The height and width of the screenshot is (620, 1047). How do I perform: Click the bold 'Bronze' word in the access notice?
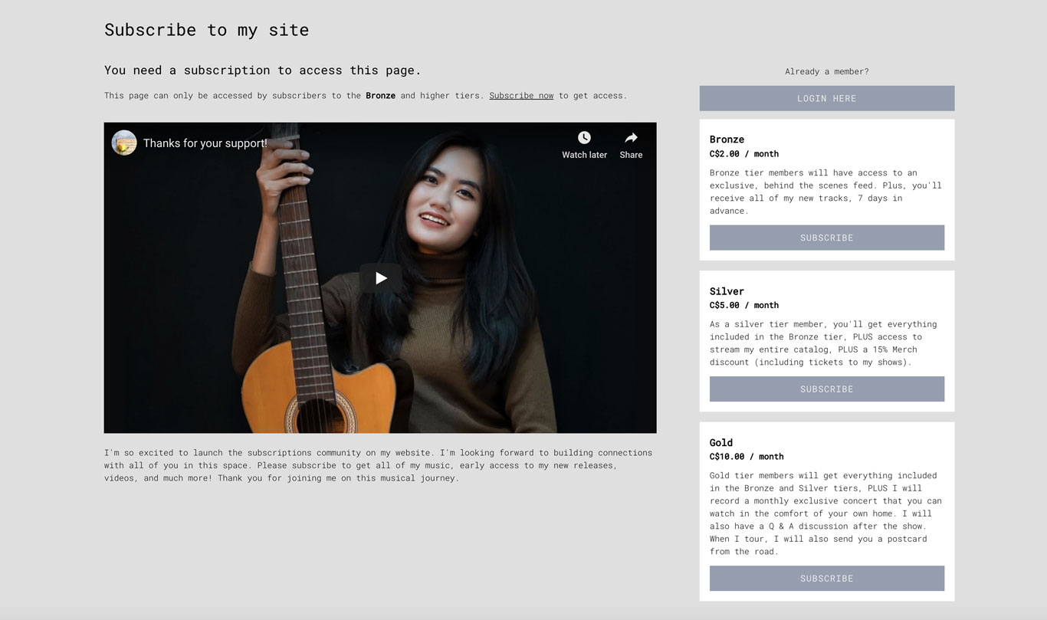click(x=381, y=96)
